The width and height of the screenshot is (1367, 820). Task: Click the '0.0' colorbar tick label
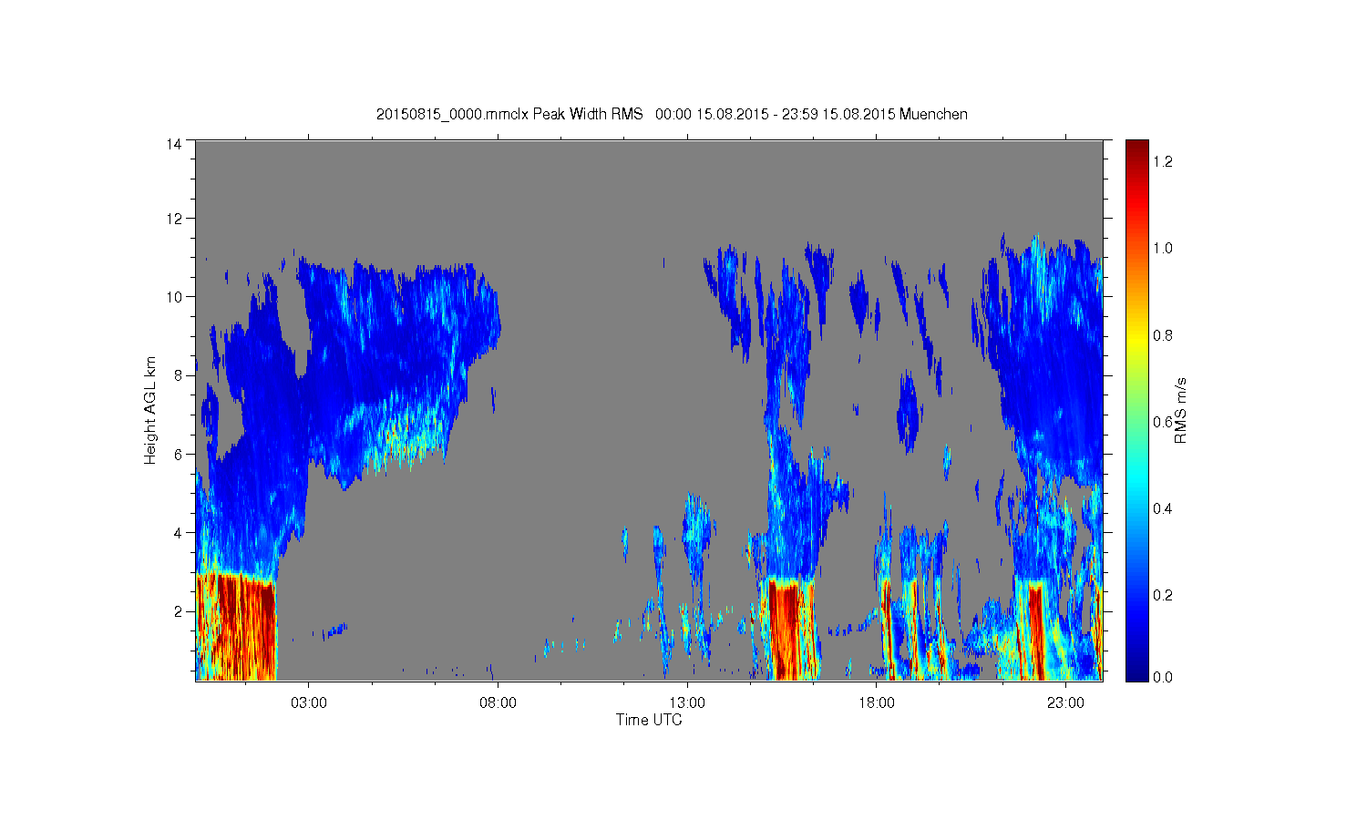click(x=1163, y=677)
